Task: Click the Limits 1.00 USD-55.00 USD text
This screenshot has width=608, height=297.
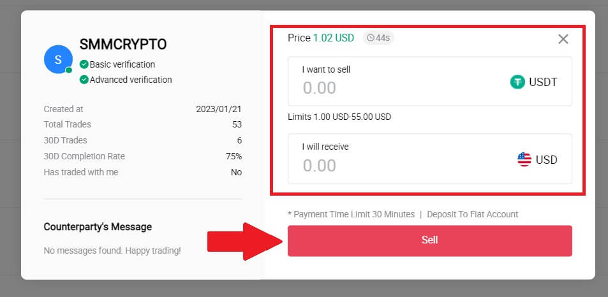Action: [x=339, y=117]
